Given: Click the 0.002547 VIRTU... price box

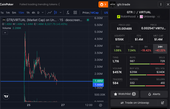Looking at the screenshot, I should [x=153, y=27].
